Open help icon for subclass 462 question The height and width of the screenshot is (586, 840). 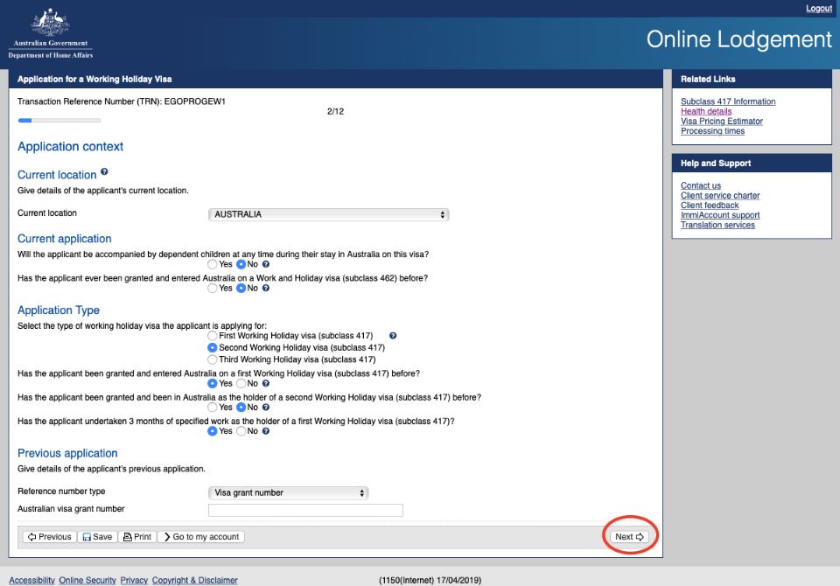point(266,288)
